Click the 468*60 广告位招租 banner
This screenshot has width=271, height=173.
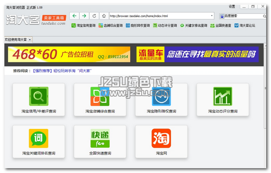69,54
